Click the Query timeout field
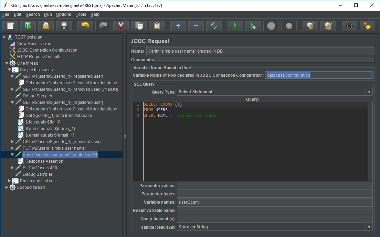The height and width of the screenshot is (237, 380). tap(275, 219)
